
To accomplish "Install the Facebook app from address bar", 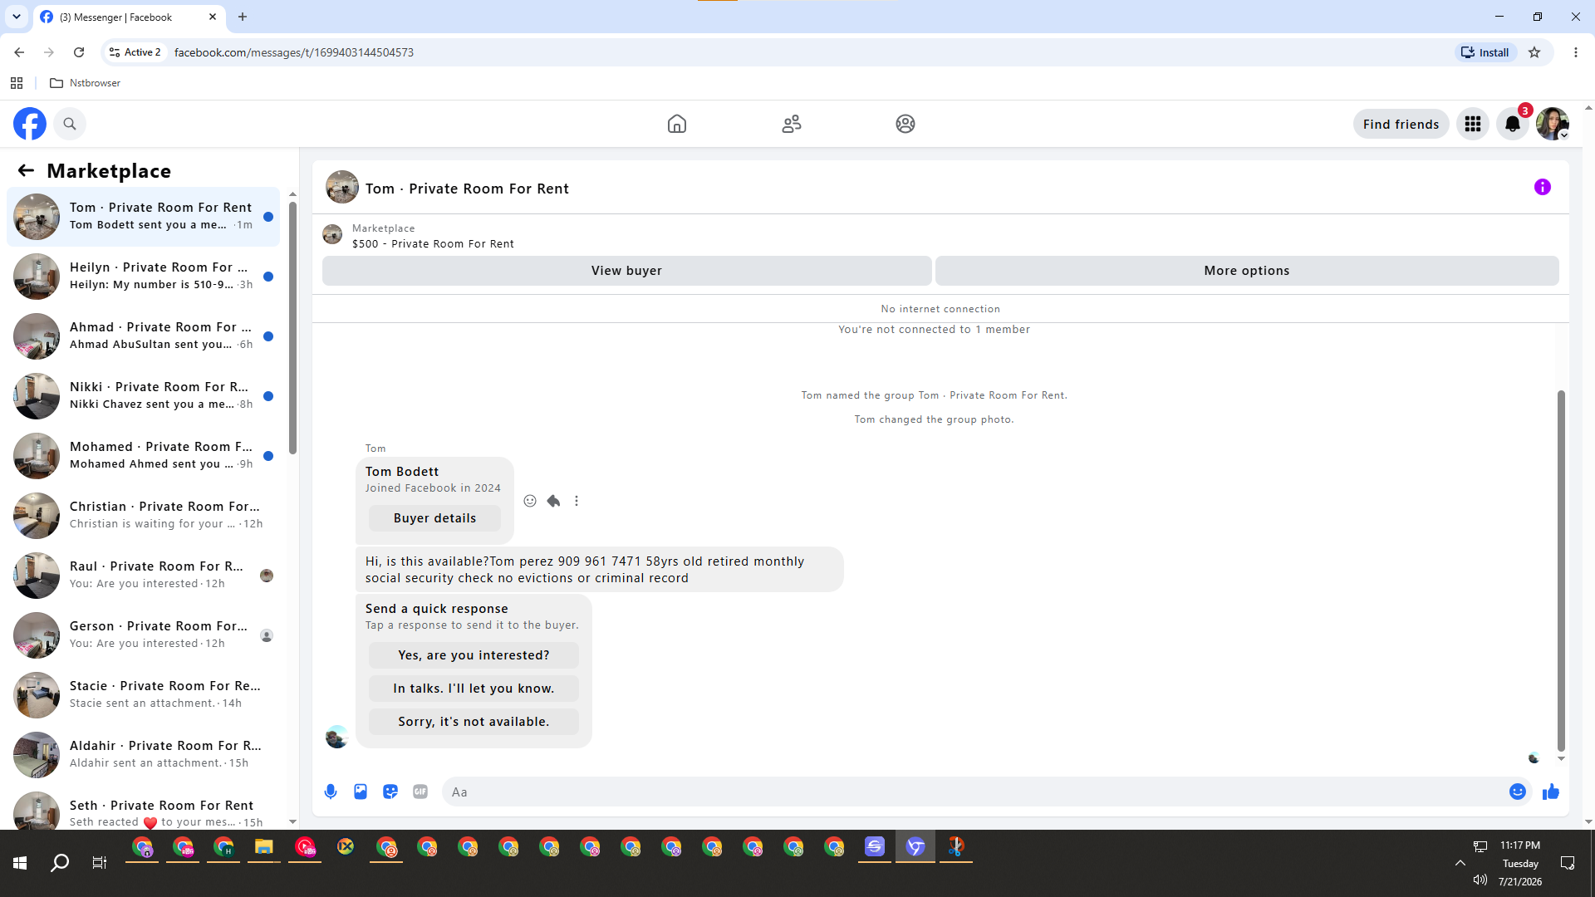I will (x=1485, y=52).
